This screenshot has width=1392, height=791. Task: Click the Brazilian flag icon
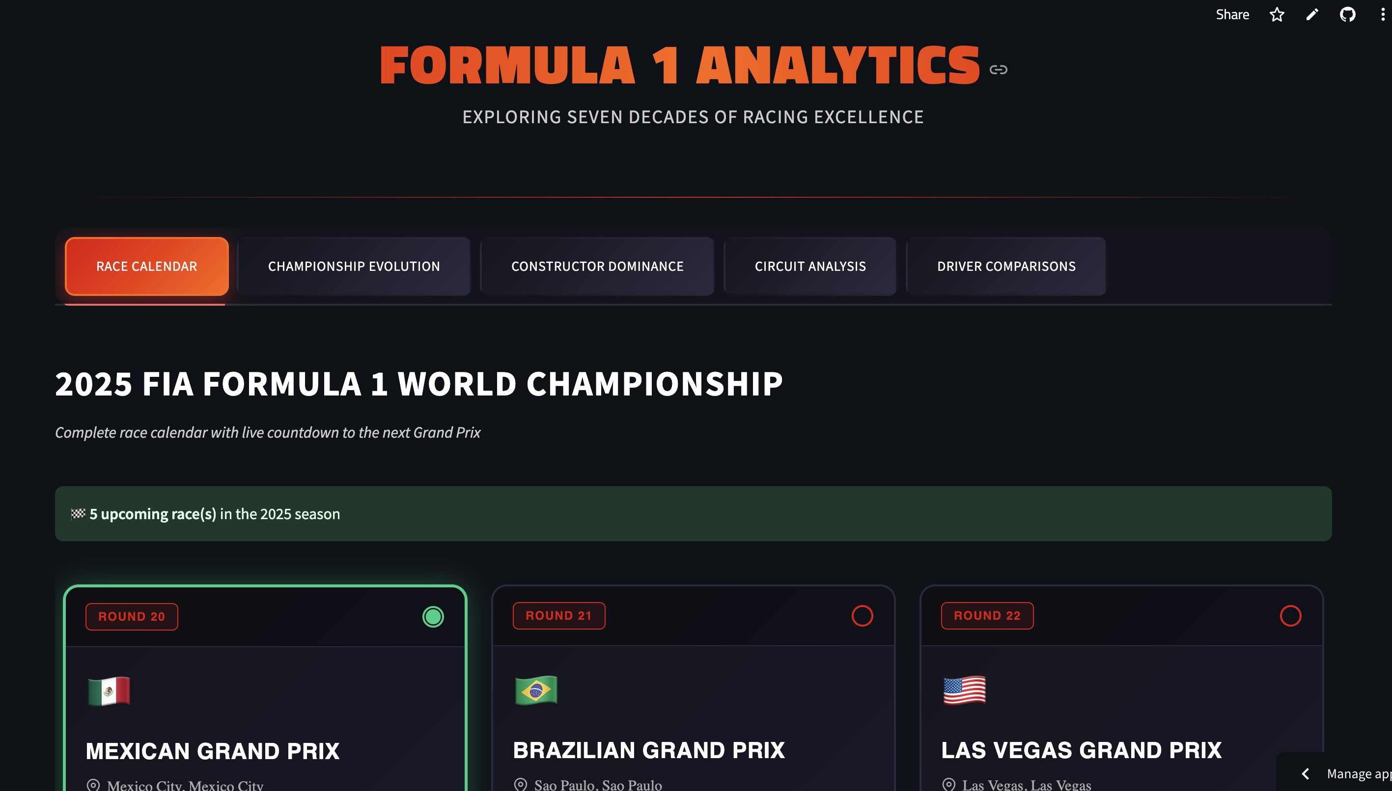536,691
